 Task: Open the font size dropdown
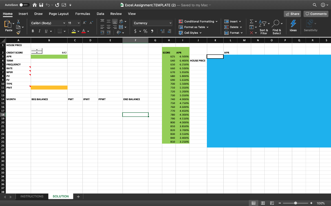(73, 23)
